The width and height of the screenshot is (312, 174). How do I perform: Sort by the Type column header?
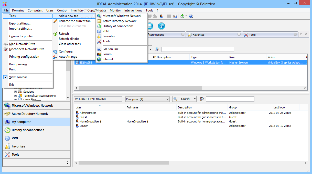pos(209,57)
